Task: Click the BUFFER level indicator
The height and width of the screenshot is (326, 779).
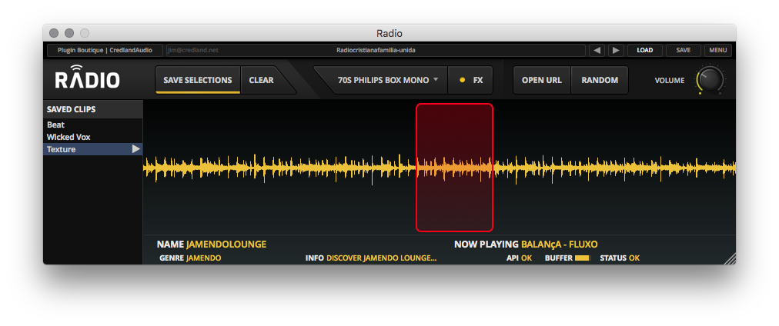Action: click(x=582, y=258)
